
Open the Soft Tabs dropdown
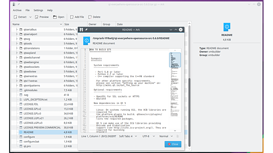click(x=127, y=136)
